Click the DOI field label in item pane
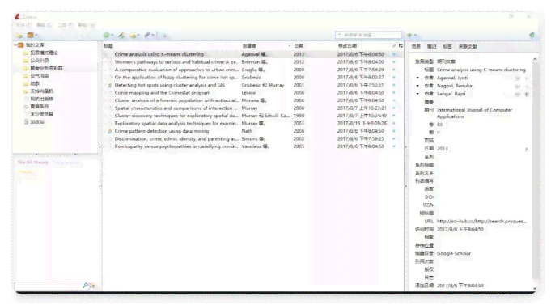This screenshot has height=305, width=551. pyautogui.click(x=429, y=197)
